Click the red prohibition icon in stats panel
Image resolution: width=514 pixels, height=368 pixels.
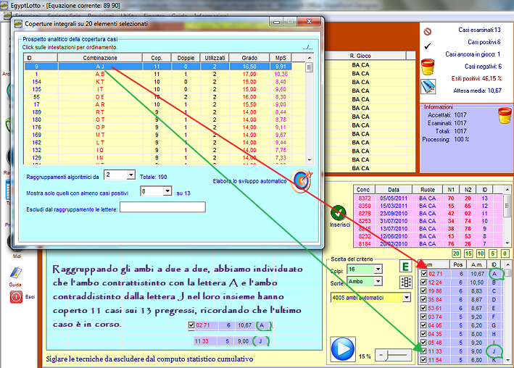(x=428, y=32)
